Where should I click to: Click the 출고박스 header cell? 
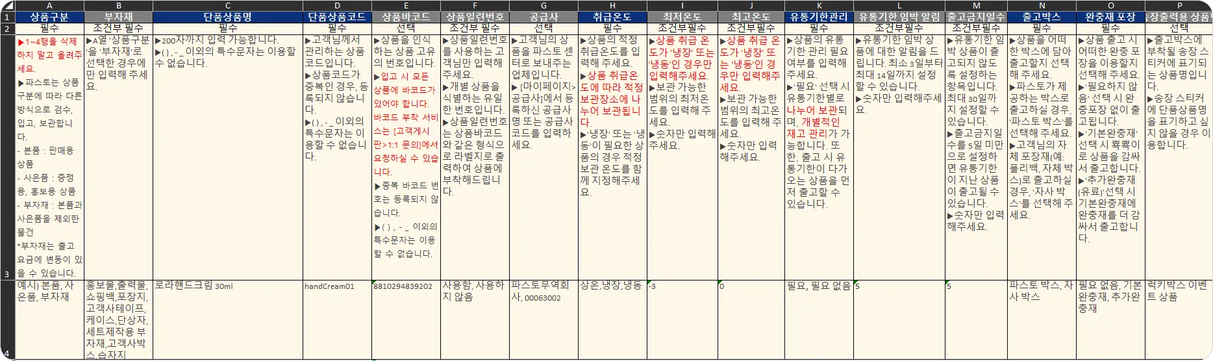pyautogui.click(x=1042, y=17)
